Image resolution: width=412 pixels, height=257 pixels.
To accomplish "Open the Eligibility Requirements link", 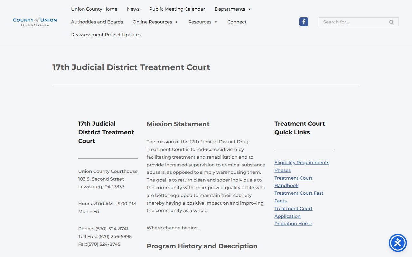I will point(302,163).
